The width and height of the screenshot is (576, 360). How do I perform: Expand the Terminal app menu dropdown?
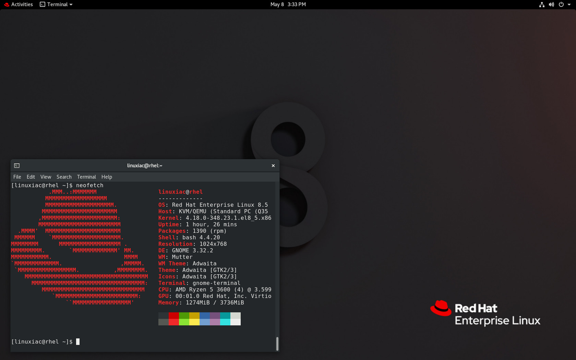[x=56, y=4]
